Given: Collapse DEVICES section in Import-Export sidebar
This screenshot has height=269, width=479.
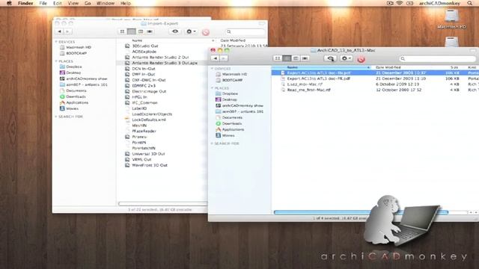Looking at the screenshot, I should [56, 42].
